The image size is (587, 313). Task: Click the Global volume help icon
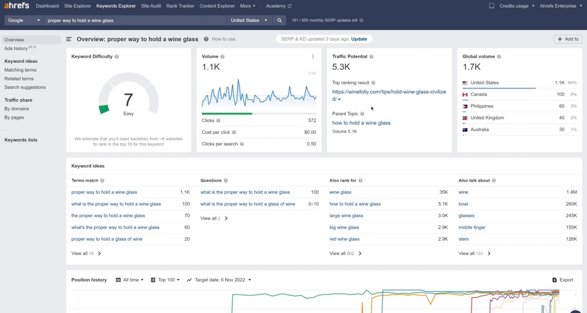coord(499,57)
